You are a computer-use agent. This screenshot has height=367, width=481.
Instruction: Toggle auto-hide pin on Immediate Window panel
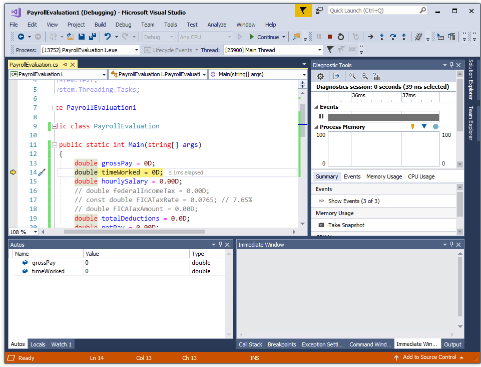451,244
